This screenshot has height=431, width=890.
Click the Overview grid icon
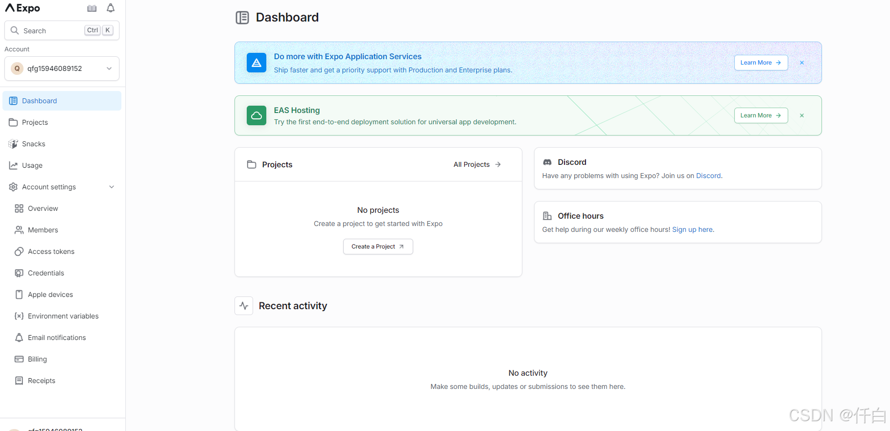pos(19,208)
